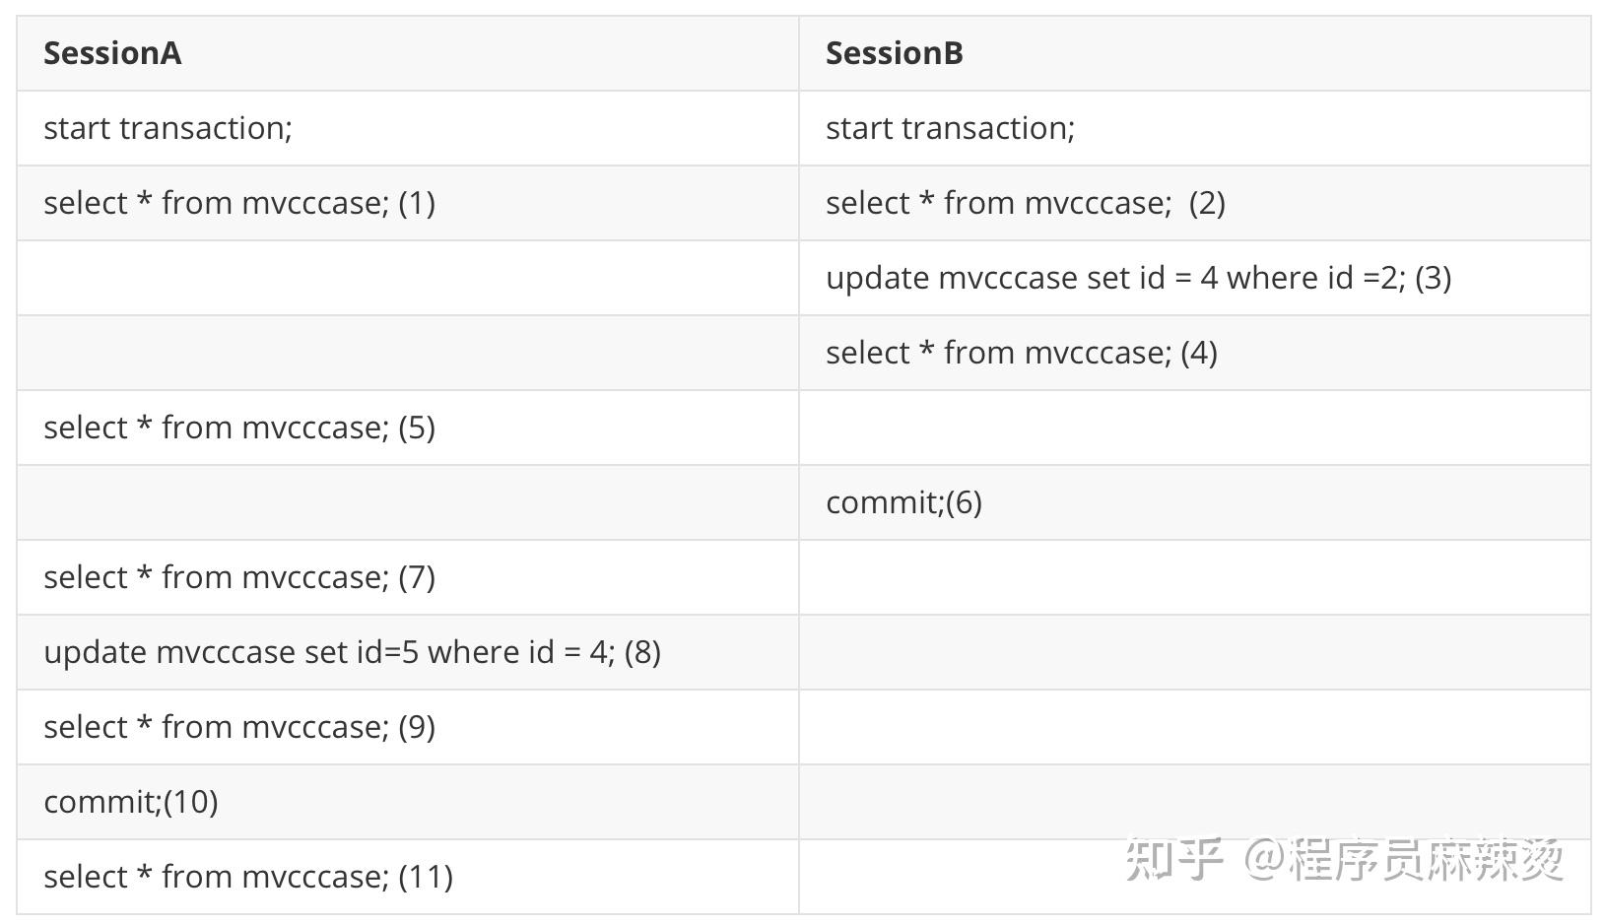Click the select statement labeled (11)
The image size is (1604, 924).
(x=247, y=877)
